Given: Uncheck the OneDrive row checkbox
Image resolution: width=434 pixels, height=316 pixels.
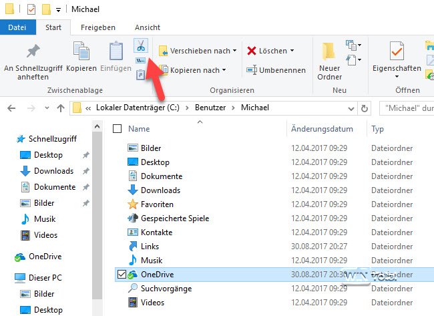Looking at the screenshot, I should pos(122,274).
